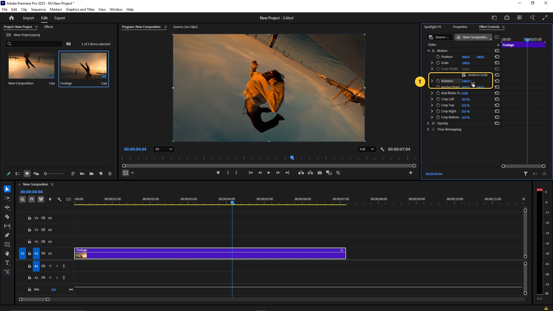Reset the Rotation parameter
Image resolution: width=553 pixels, height=311 pixels.
click(x=497, y=81)
